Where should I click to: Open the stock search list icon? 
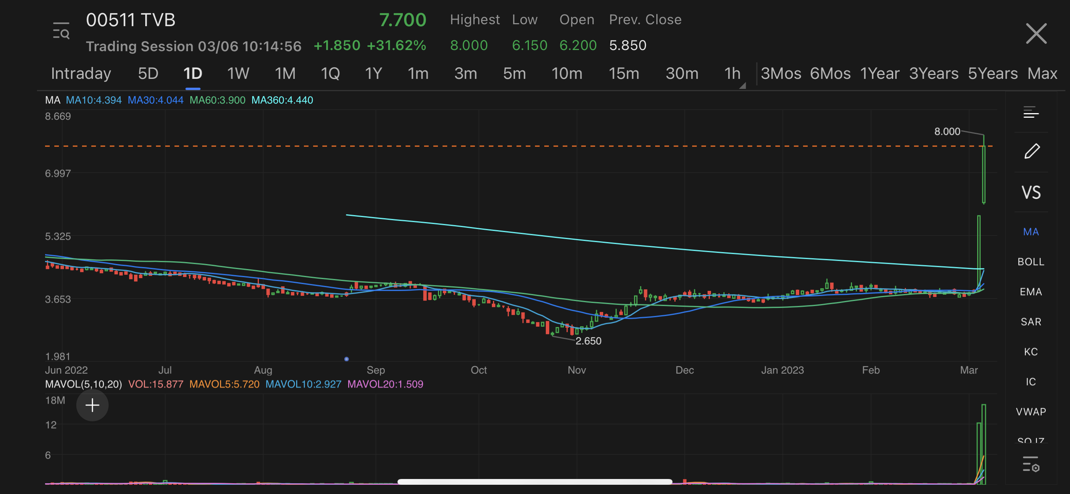61,31
